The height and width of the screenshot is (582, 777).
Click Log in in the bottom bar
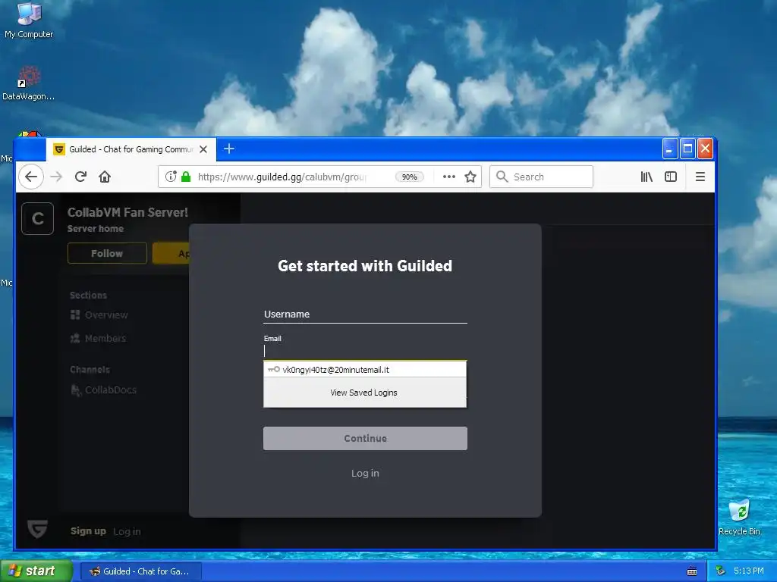(x=127, y=531)
